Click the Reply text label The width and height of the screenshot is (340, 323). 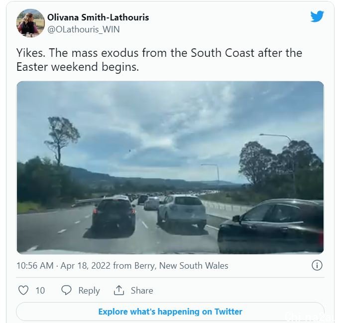coord(89,291)
